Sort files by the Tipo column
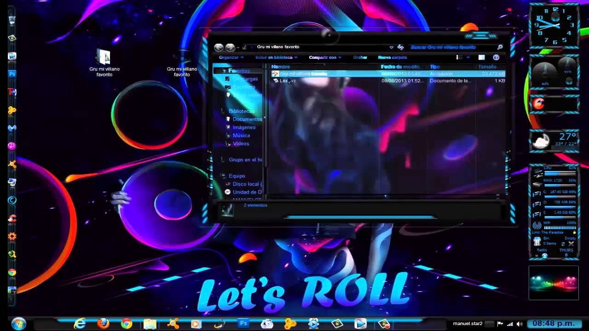 451,67
